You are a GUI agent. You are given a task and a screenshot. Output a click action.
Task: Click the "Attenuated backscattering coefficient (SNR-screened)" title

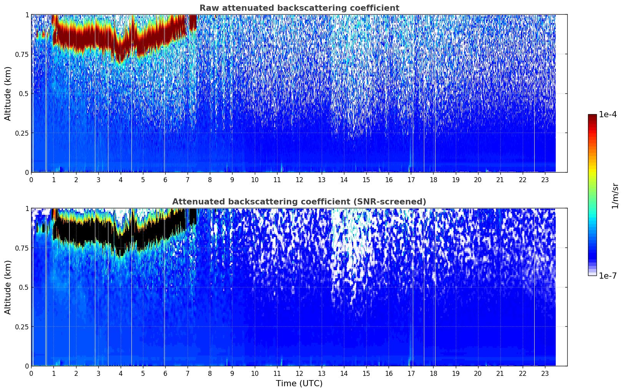299,202
